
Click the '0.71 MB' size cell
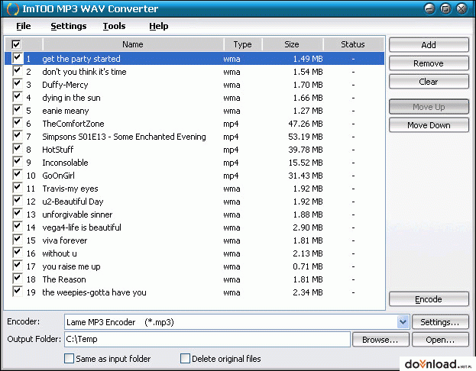[308, 266]
